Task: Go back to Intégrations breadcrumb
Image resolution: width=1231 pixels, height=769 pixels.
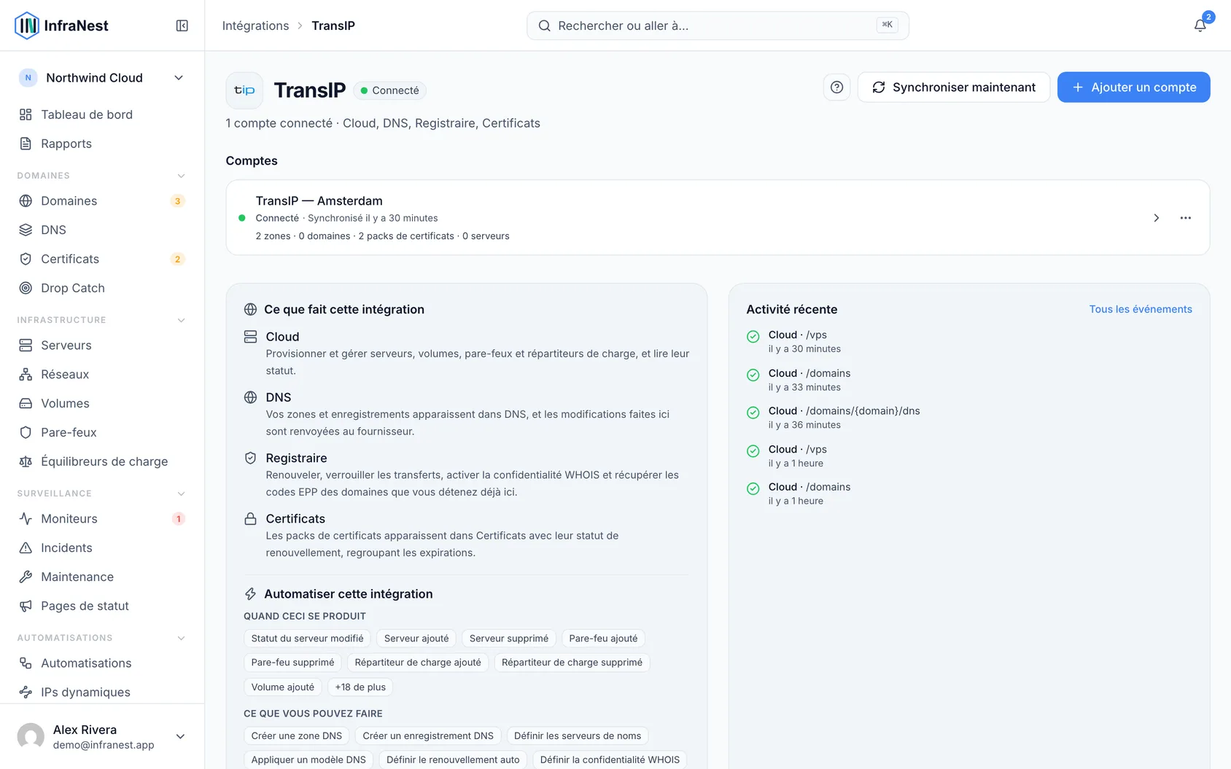Action: point(255,26)
